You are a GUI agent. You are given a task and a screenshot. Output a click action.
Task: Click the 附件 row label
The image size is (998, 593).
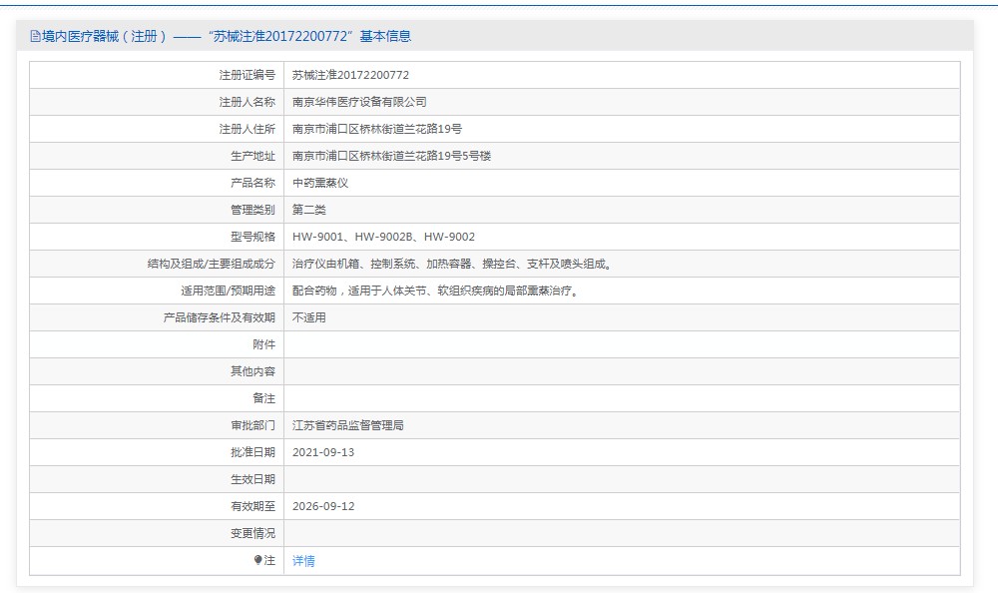coord(264,344)
